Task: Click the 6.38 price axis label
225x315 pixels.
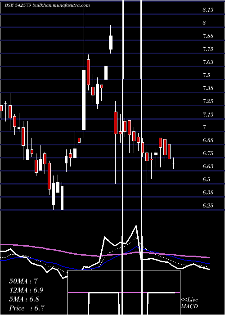Action: (x=208, y=192)
